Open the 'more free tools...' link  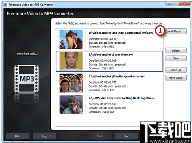[28, 54]
